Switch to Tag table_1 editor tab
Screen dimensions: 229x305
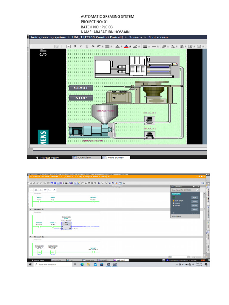(x=105, y=260)
